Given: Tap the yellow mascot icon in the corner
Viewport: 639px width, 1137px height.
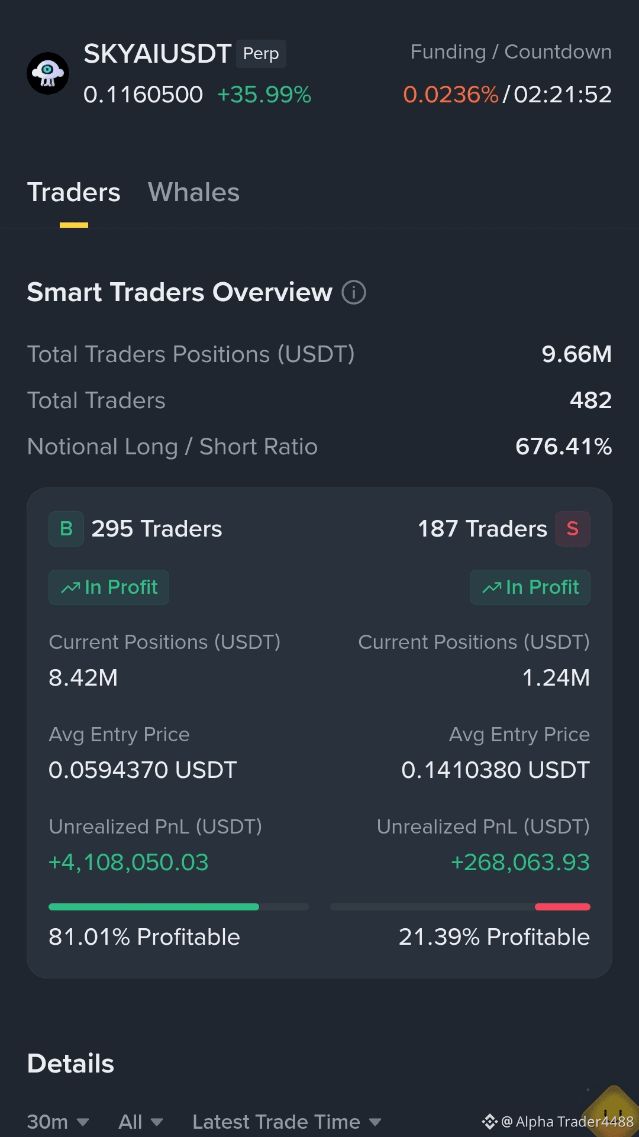Looking at the screenshot, I should click(612, 1112).
